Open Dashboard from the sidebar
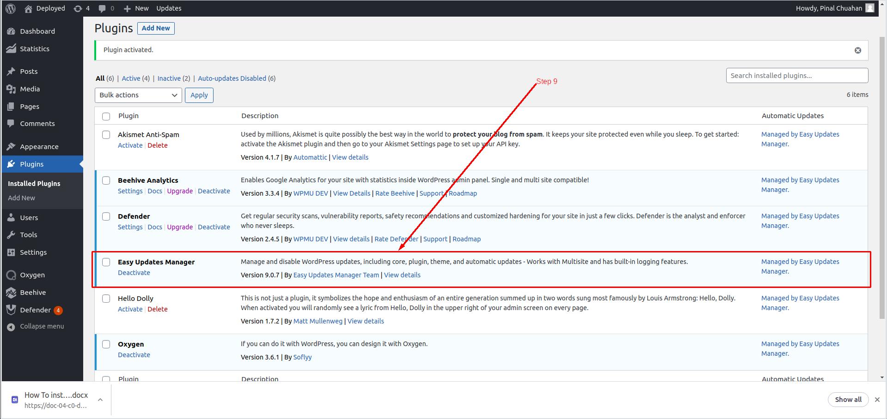Image resolution: width=887 pixels, height=419 pixels. coord(37,31)
